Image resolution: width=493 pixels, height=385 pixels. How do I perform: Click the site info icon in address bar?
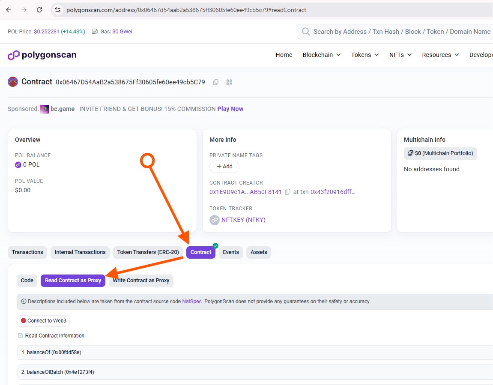point(58,10)
